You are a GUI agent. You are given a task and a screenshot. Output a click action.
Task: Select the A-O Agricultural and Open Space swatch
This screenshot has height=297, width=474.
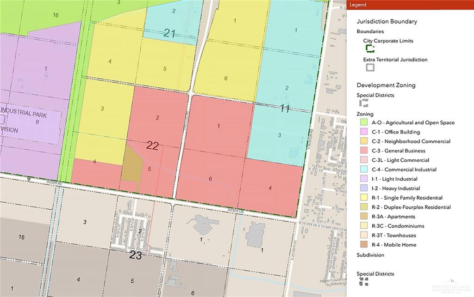[364, 123]
